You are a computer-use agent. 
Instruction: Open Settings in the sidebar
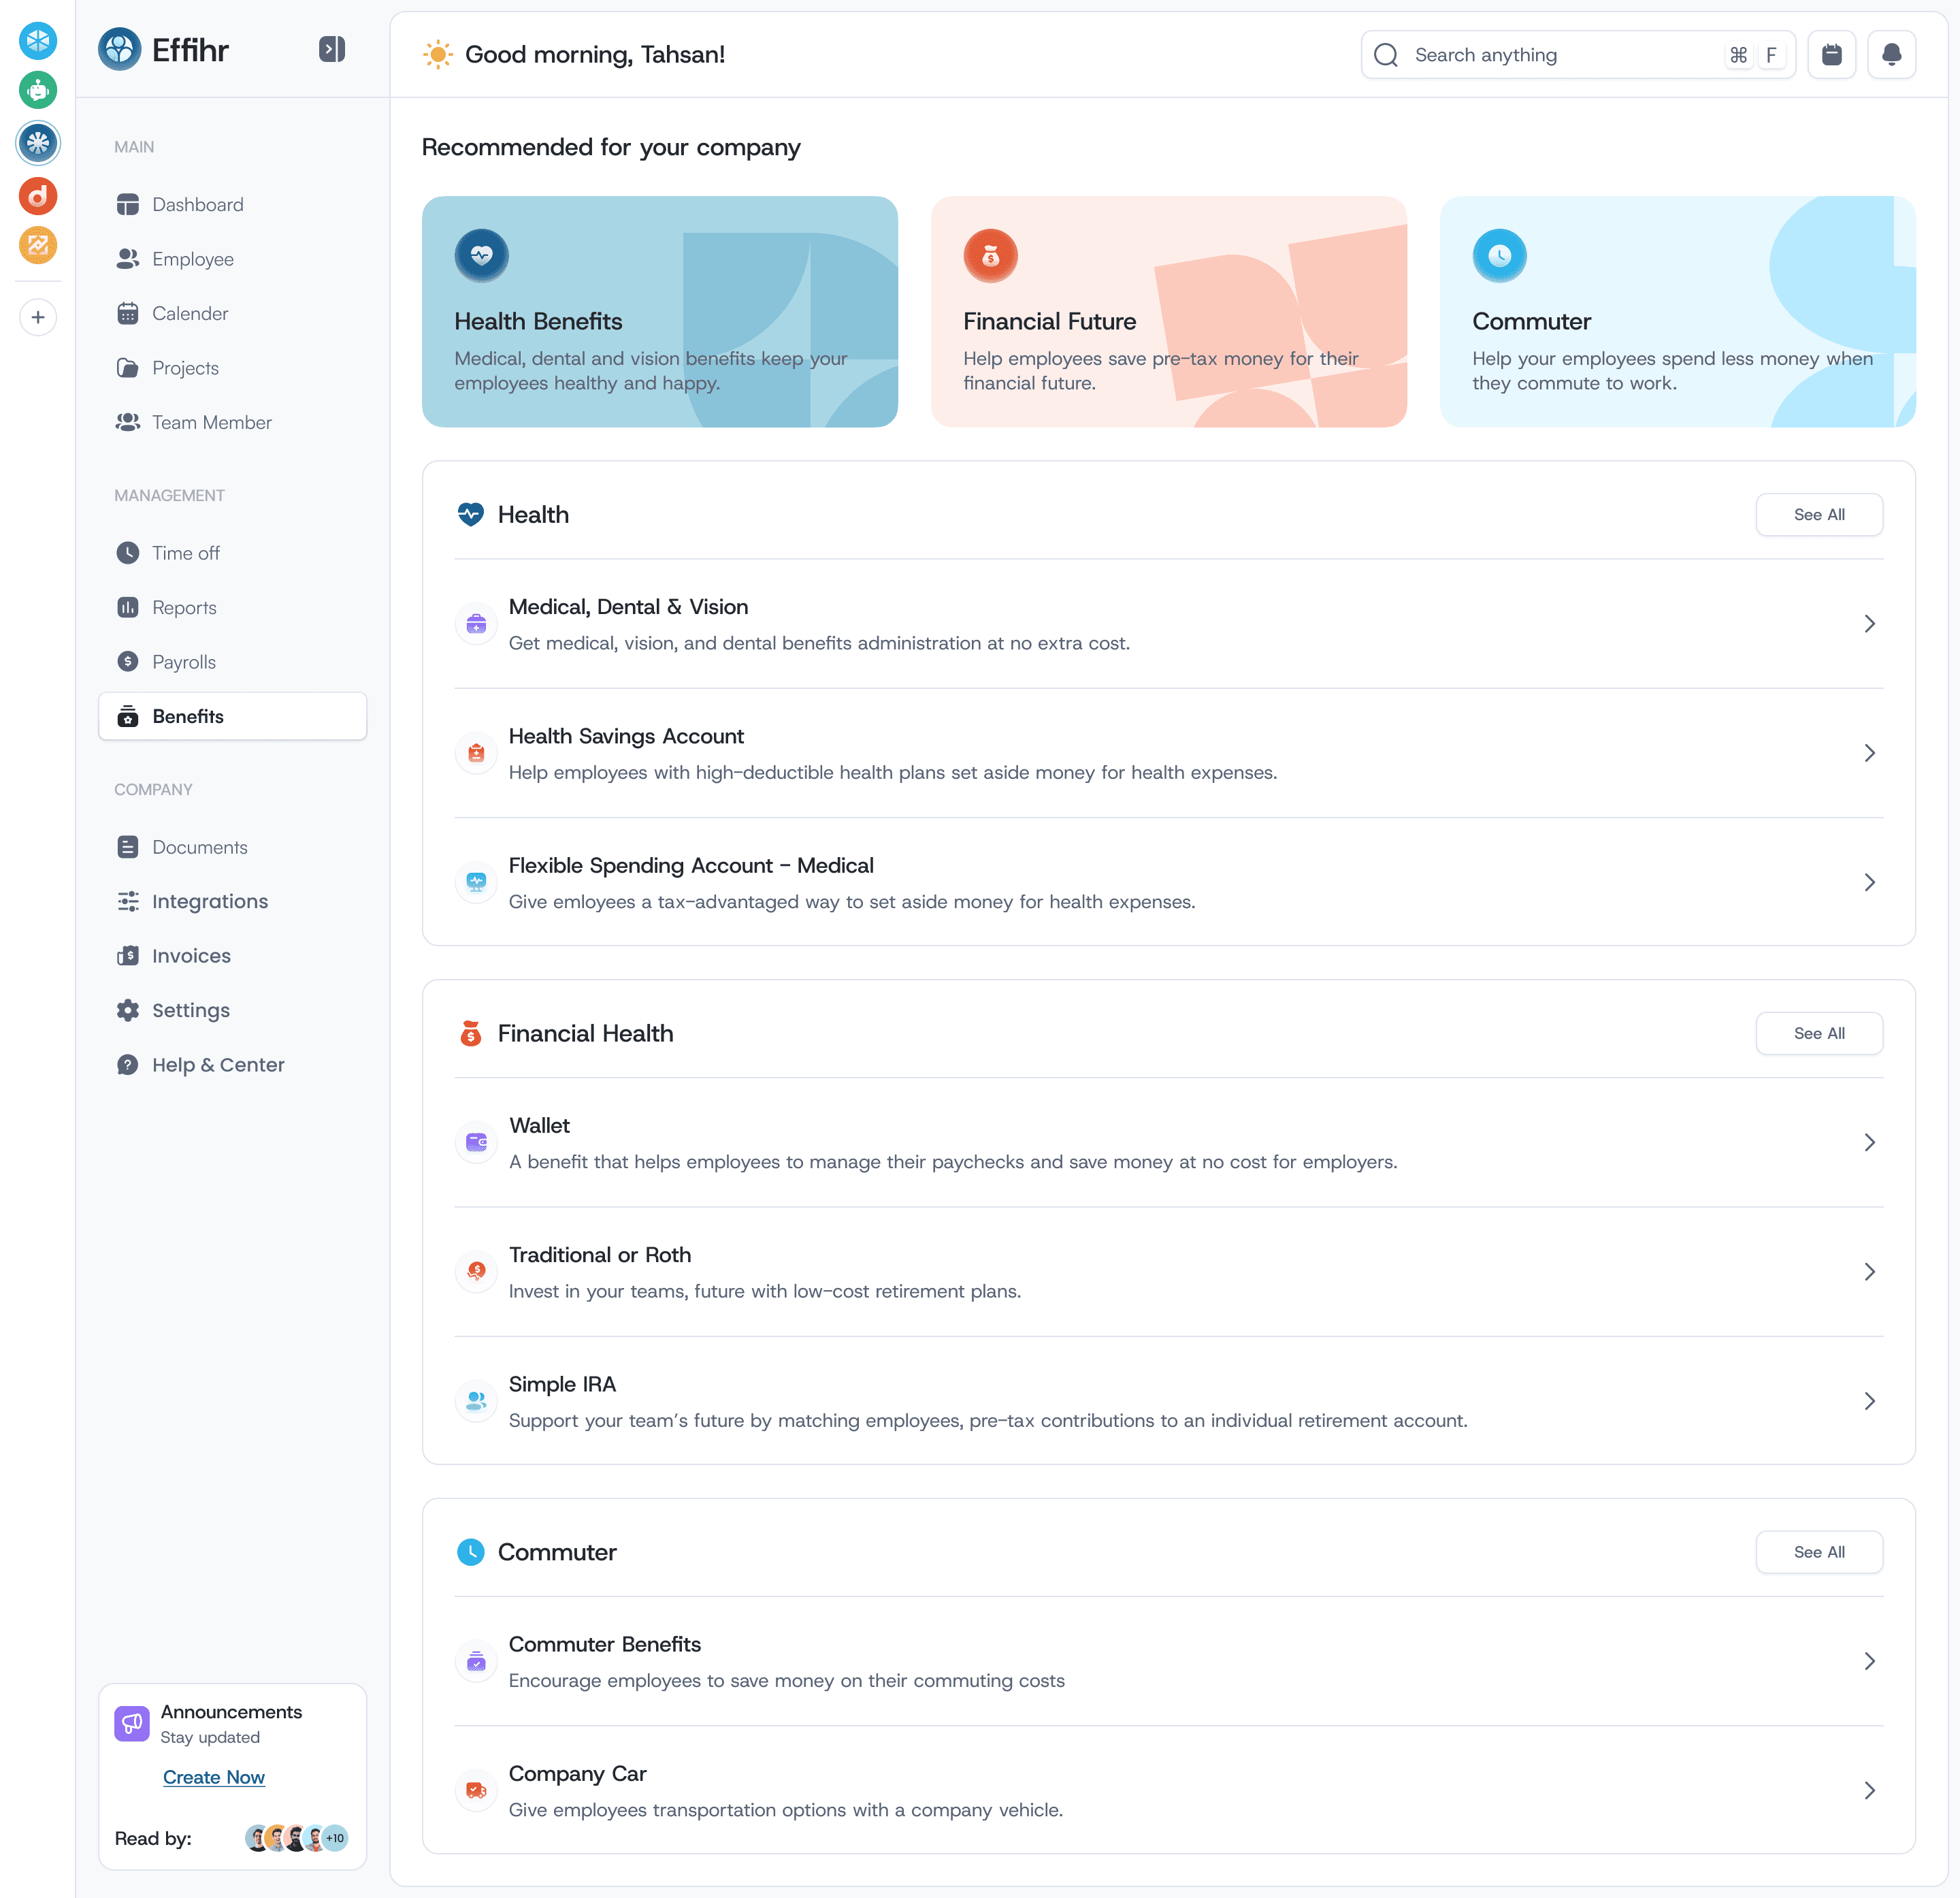[232, 1010]
